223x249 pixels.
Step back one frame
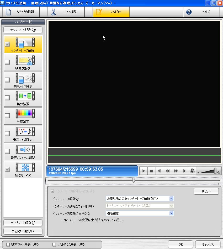tap(160, 171)
